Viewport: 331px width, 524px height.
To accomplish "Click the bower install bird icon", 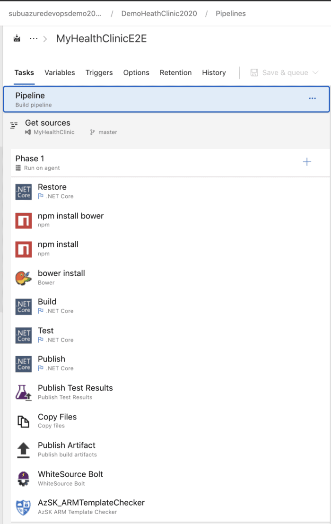I will click(x=23, y=278).
